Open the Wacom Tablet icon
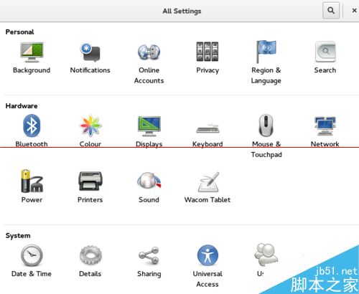359x294 pixels. pyautogui.click(x=208, y=181)
